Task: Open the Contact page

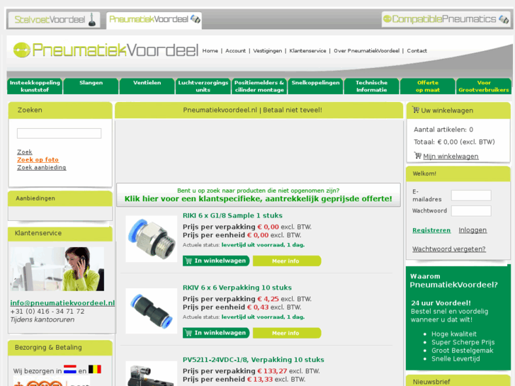Action: point(417,50)
